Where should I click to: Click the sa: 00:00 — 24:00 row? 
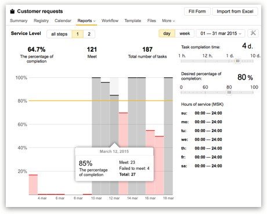click(201, 166)
